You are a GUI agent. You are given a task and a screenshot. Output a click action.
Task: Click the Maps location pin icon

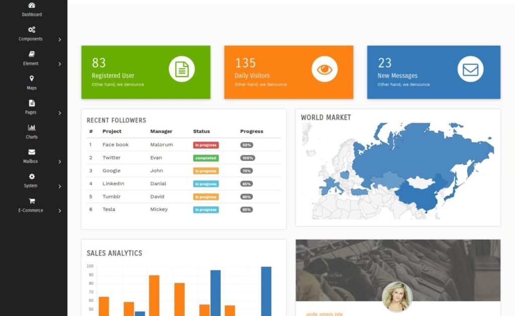click(32, 78)
